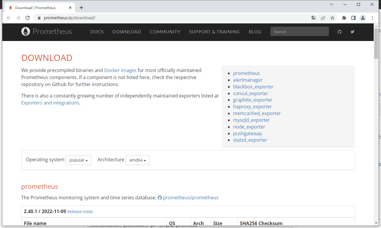Click the browser forward arrow
Image resolution: width=381 pixels, height=228 pixels.
[18, 18]
